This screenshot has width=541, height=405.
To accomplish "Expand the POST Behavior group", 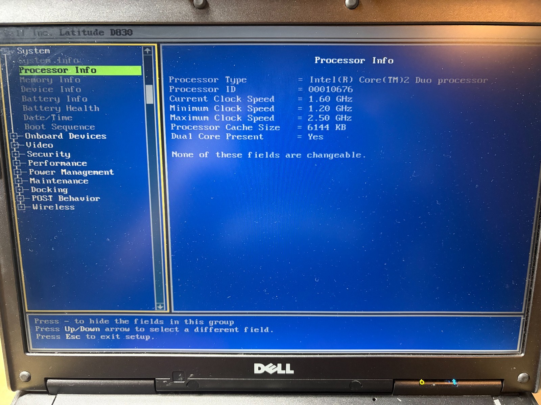I will (x=21, y=198).
